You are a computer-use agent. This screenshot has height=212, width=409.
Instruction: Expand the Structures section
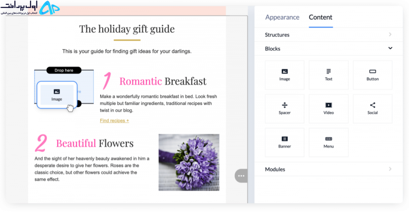(329, 35)
